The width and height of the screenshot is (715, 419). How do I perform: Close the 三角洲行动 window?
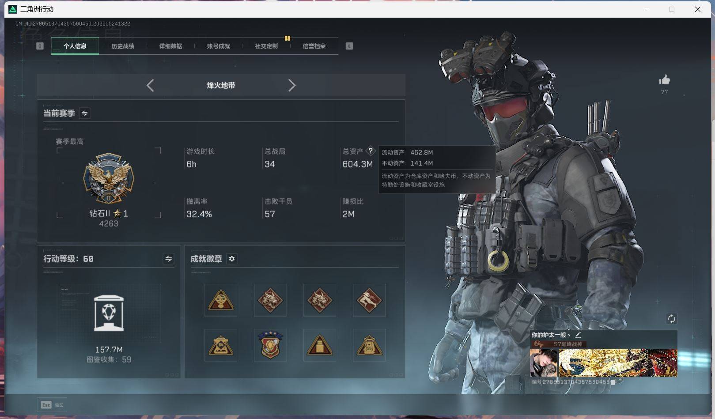point(698,9)
